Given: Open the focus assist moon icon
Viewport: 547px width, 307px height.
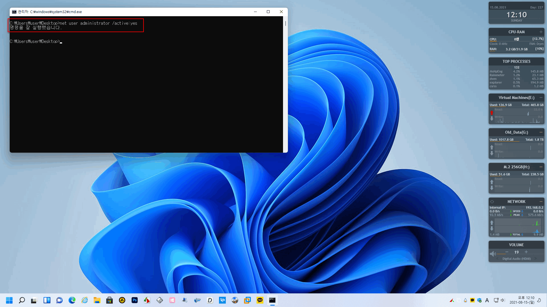Looking at the screenshot, I should pos(539,300).
